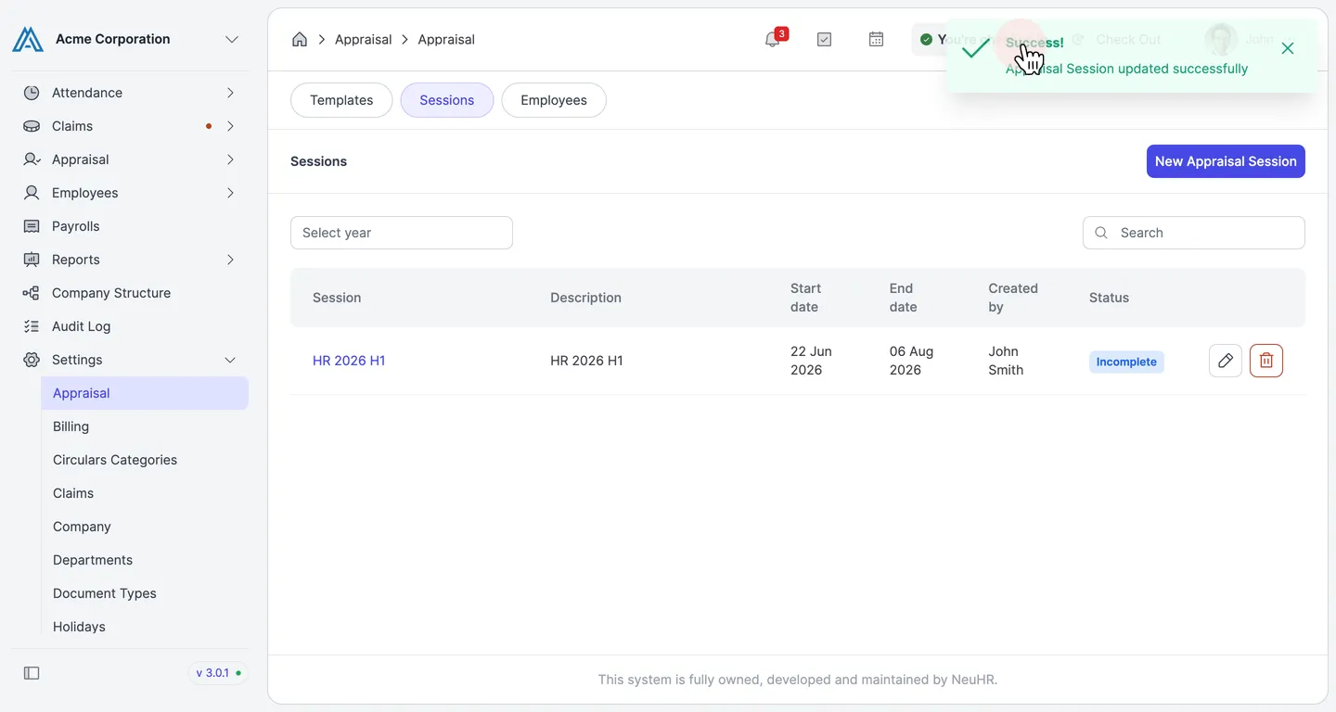Click the Start date column header
This screenshot has width=1336, height=712.
point(805,298)
